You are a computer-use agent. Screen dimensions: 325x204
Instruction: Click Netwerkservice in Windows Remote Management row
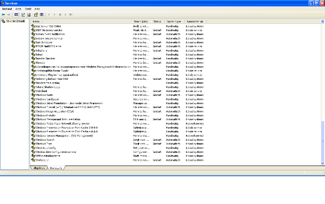coord(195,136)
